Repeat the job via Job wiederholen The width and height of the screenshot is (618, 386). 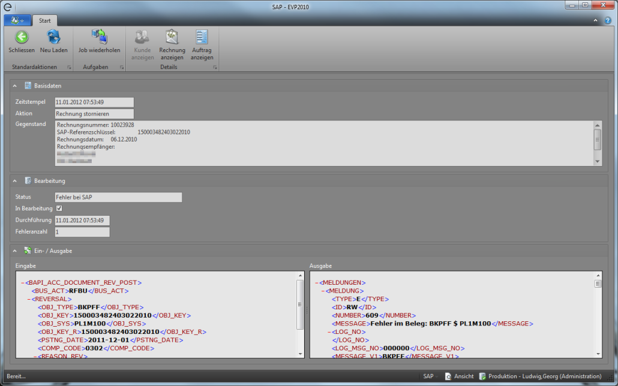pos(100,37)
